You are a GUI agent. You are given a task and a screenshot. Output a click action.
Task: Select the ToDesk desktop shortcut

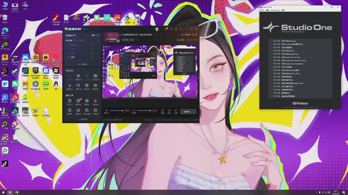[x=5, y=85]
